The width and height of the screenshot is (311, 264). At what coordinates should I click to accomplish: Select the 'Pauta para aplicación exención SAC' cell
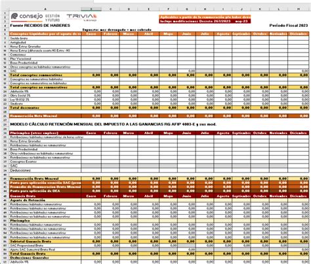[45, 183]
